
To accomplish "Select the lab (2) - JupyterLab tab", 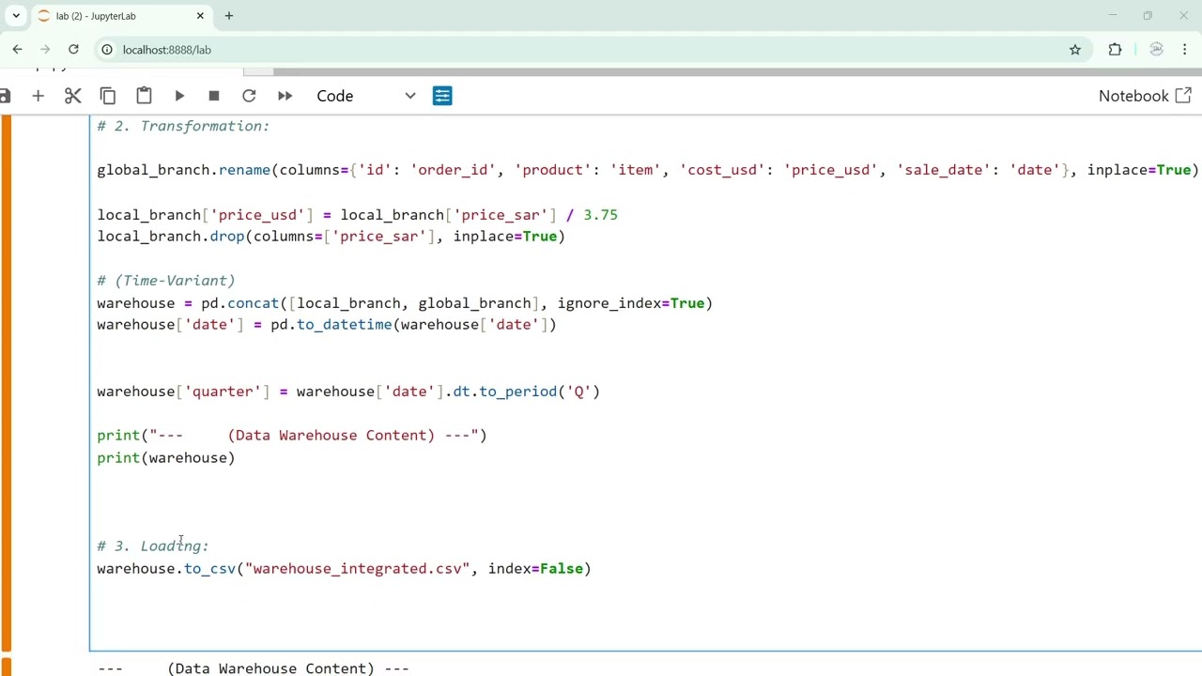I will 122,16.
